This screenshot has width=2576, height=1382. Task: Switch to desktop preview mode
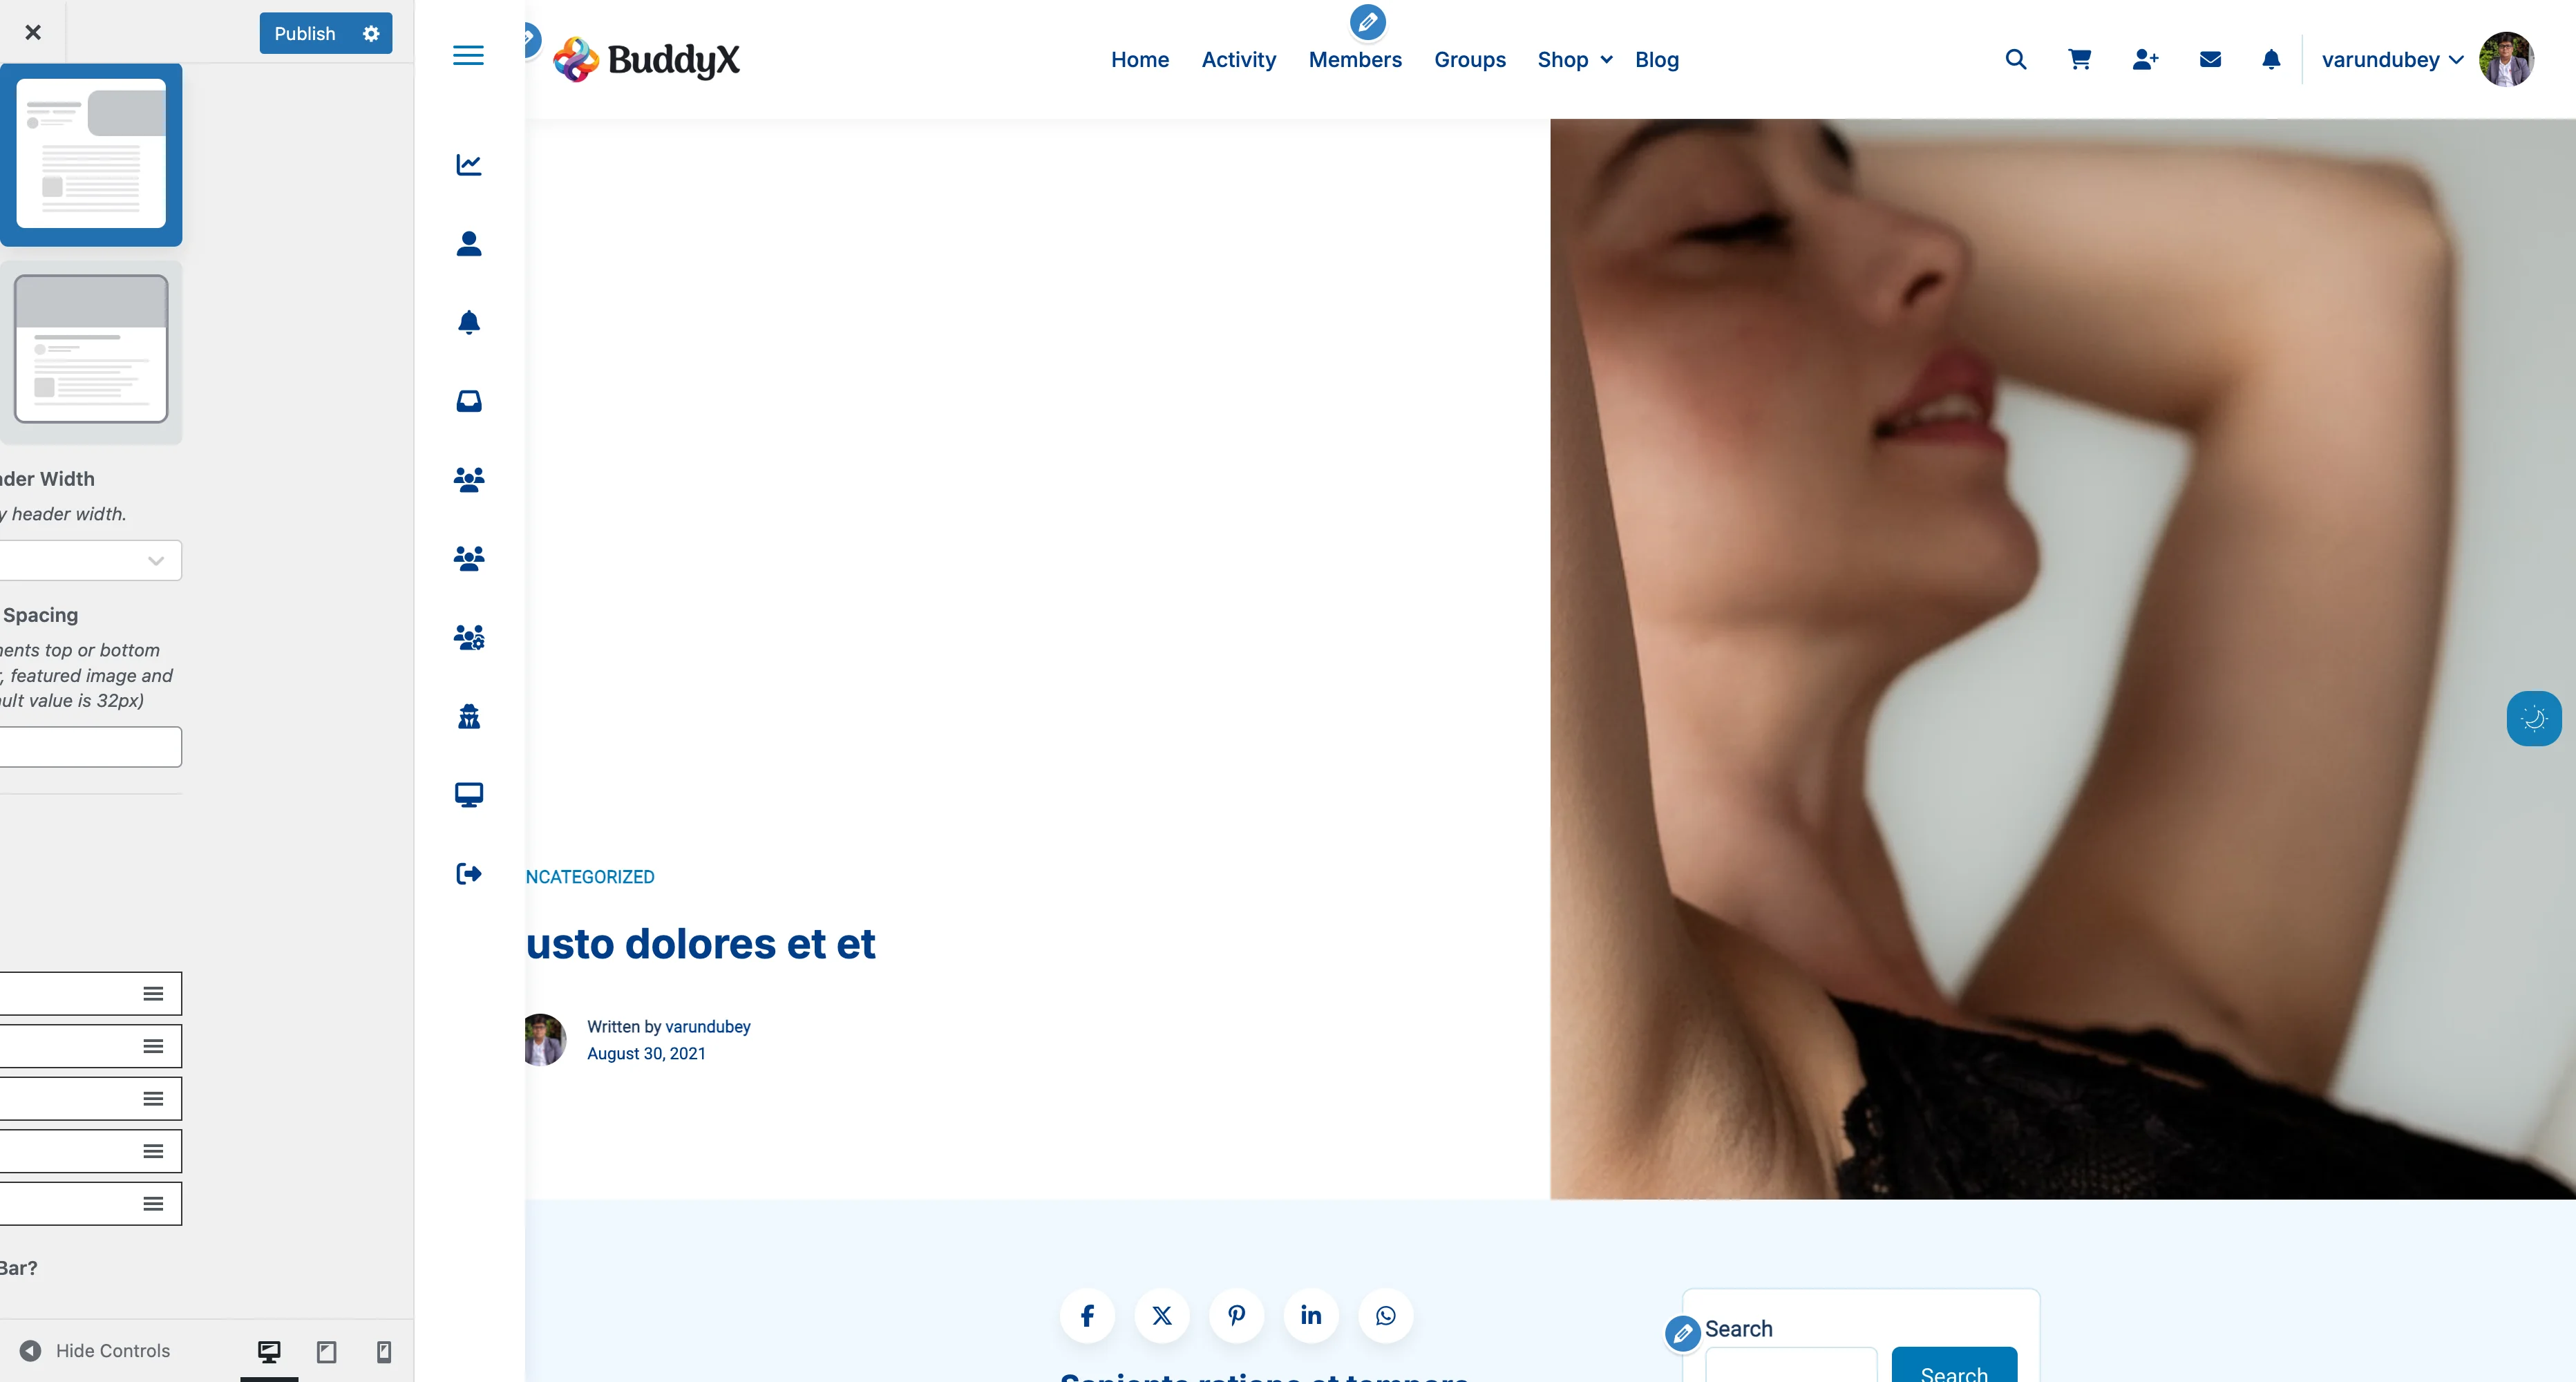[269, 1352]
